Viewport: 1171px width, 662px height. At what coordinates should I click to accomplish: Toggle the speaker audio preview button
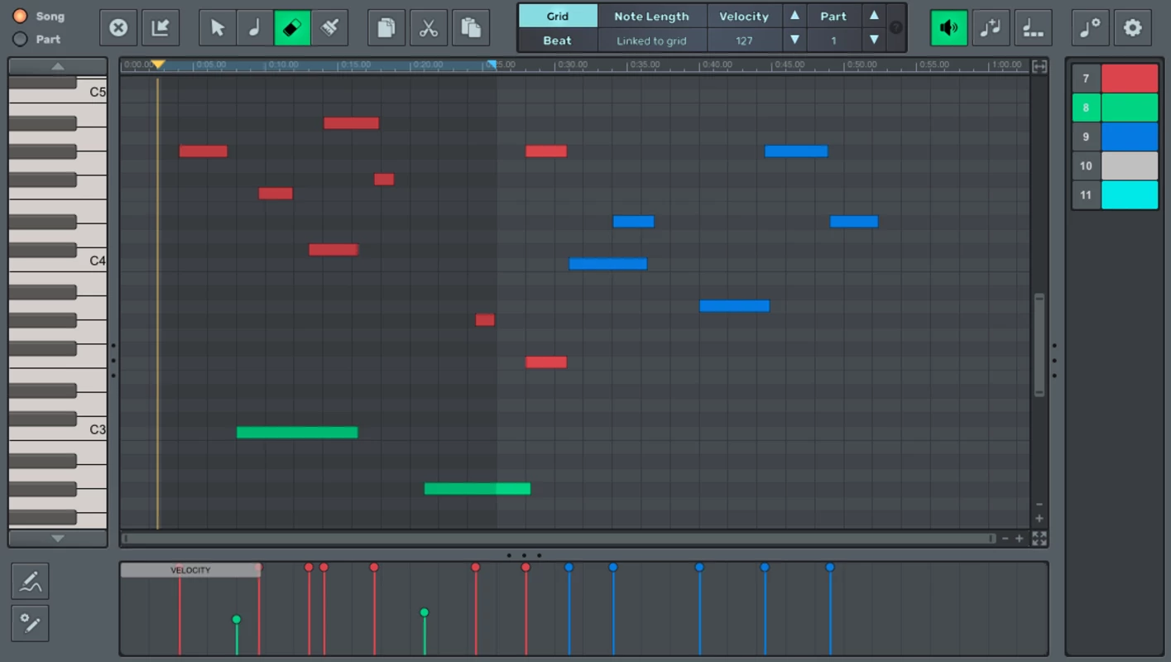(948, 28)
